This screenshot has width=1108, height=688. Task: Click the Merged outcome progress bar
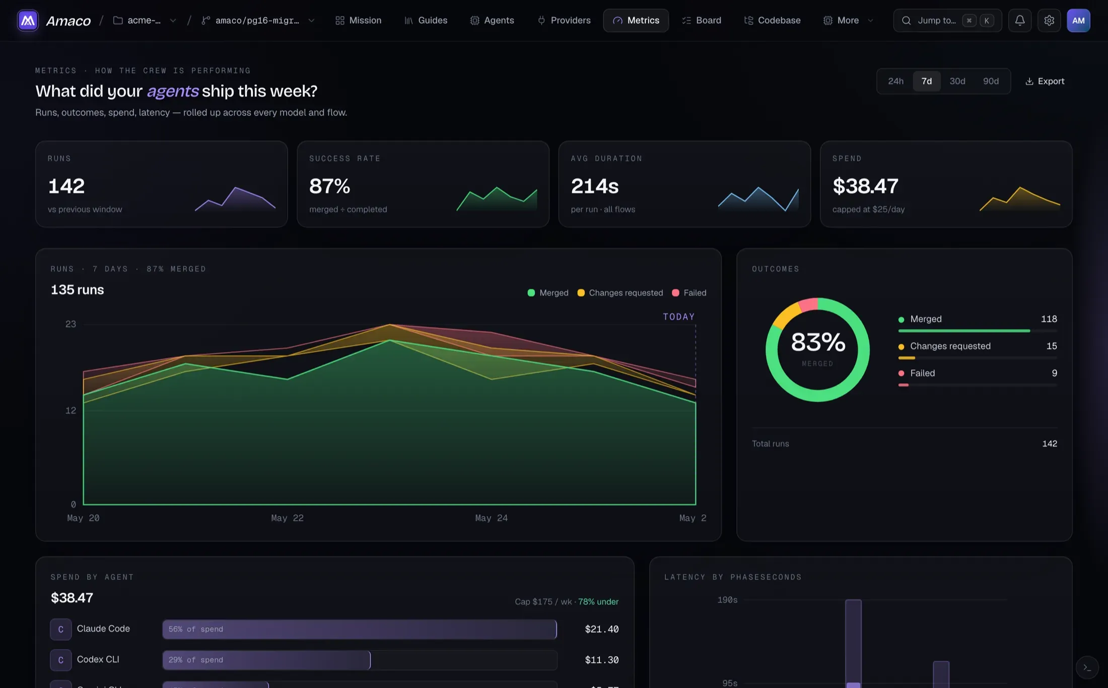tap(978, 331)
